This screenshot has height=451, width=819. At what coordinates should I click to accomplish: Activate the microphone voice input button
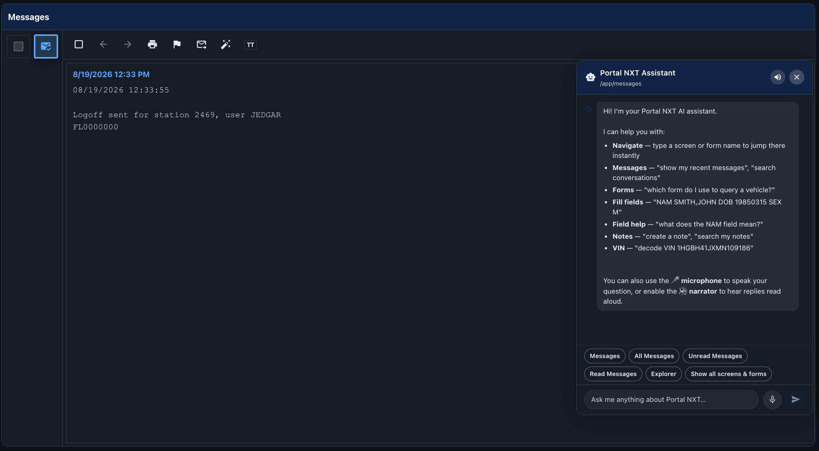pos(772,400)
